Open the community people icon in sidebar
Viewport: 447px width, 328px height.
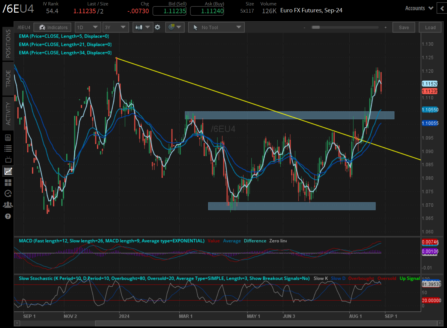(8, 205)
